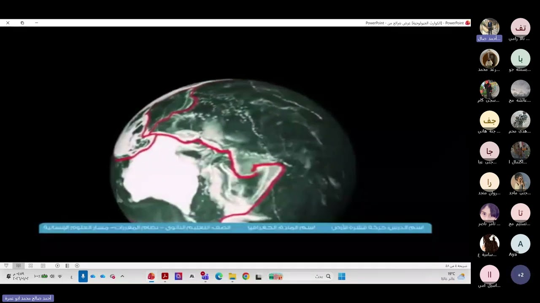Screen dimensions: 540x303
Task: Open Adobe Acrobat in the taskbar
Action: (165, 276)
